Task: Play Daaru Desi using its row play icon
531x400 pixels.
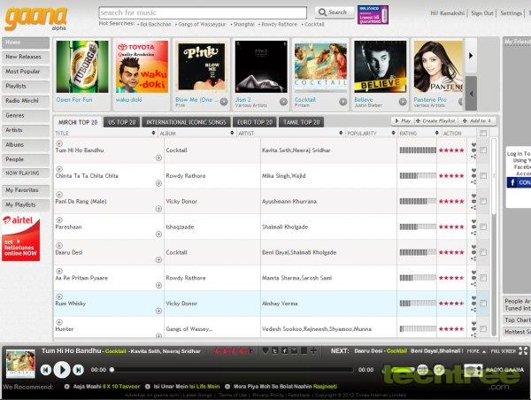Action: tap(59, 245)
